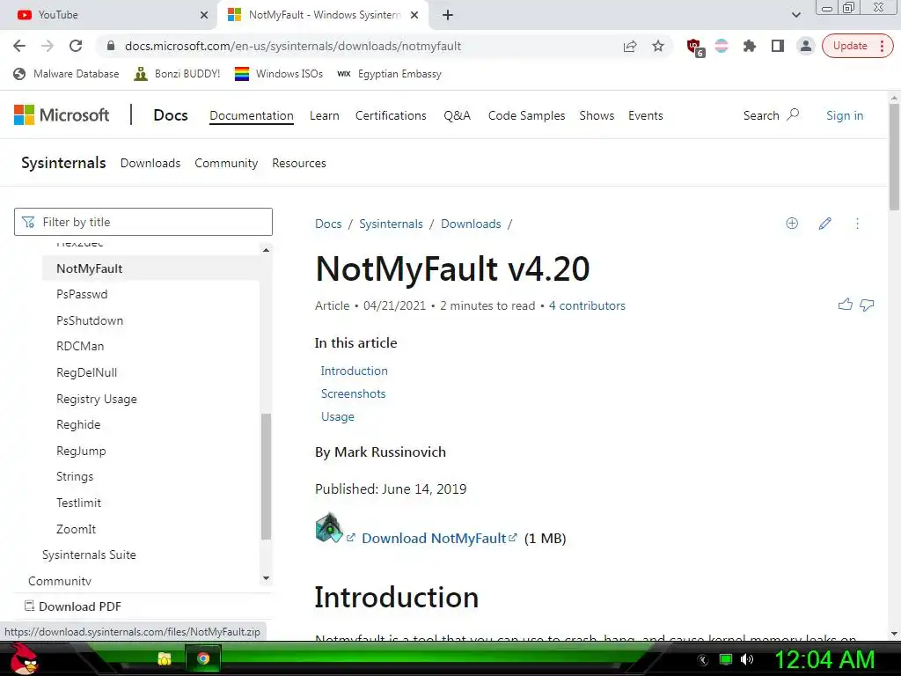Open Malware Database bookmark
Viewport: 901px width, 676px height.
coord(66,74)
